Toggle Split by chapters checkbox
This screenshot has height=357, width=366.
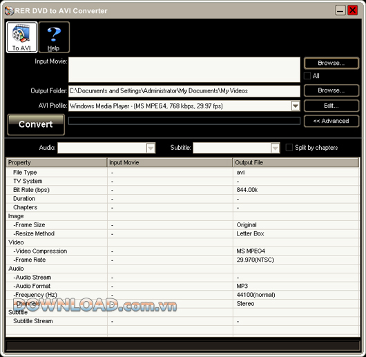(289, 148)
